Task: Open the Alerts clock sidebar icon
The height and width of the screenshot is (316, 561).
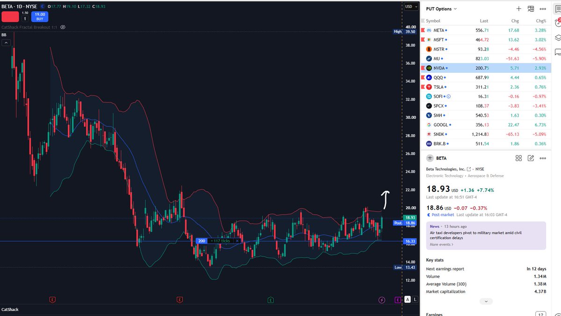Action: click(x=557, y=22)
